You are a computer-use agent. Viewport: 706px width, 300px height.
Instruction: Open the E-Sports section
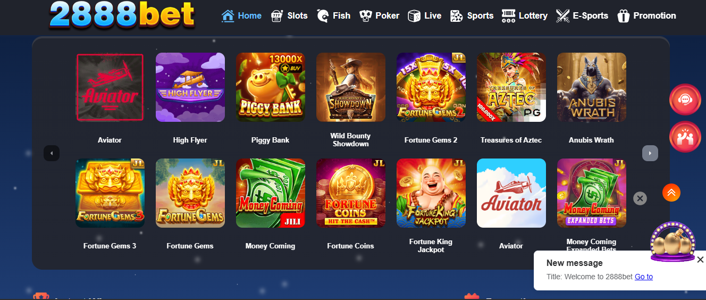[582, 16]
